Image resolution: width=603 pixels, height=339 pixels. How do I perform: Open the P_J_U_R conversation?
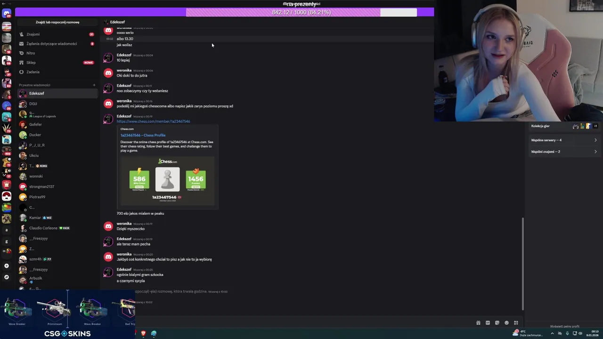click(x=57, y=145)
